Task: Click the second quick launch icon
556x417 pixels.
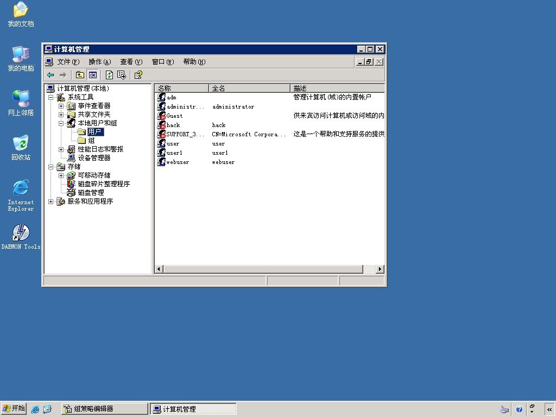Action: click(48, 409)
